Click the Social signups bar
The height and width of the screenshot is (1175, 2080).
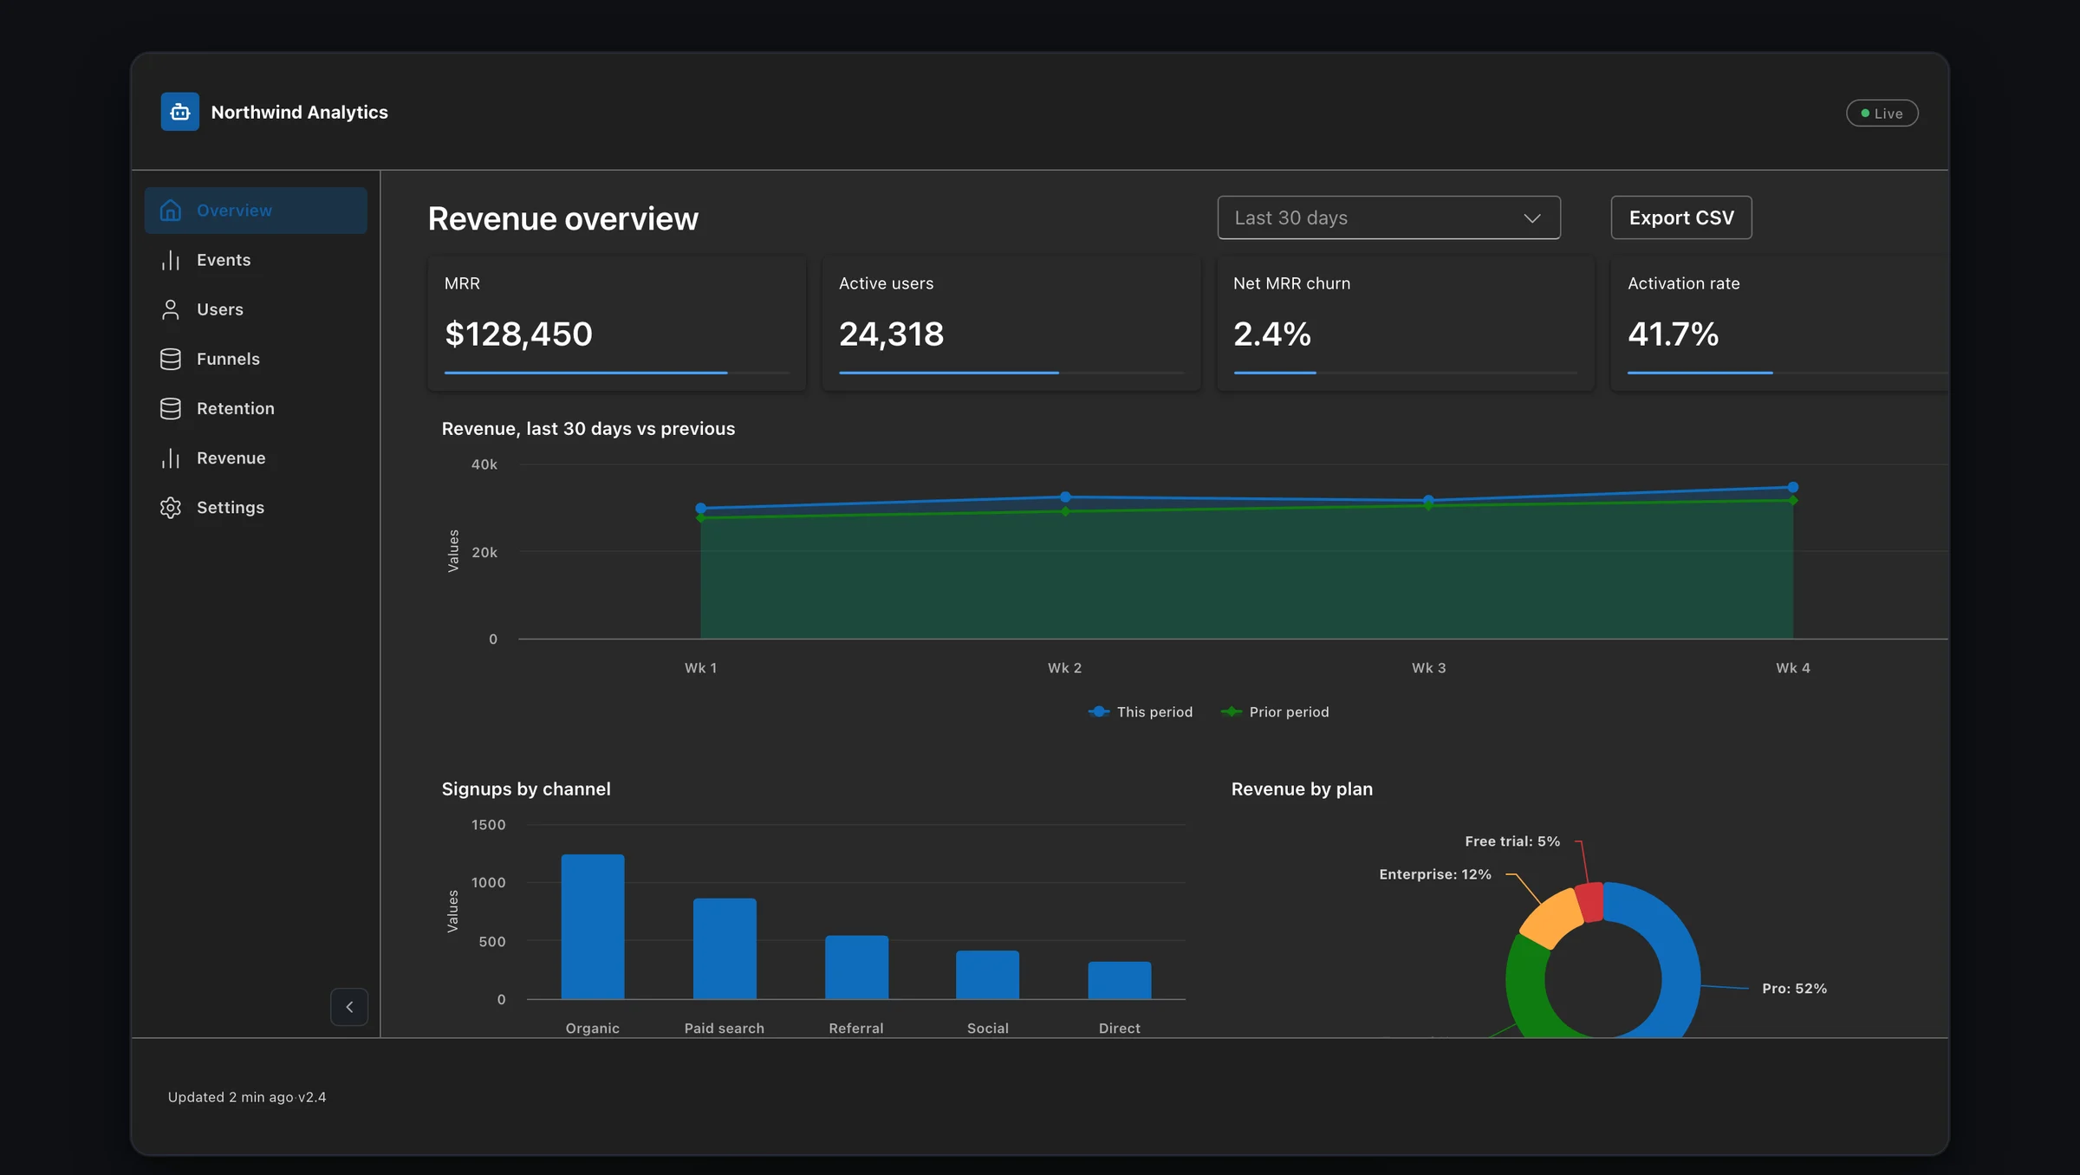point(988,975)
